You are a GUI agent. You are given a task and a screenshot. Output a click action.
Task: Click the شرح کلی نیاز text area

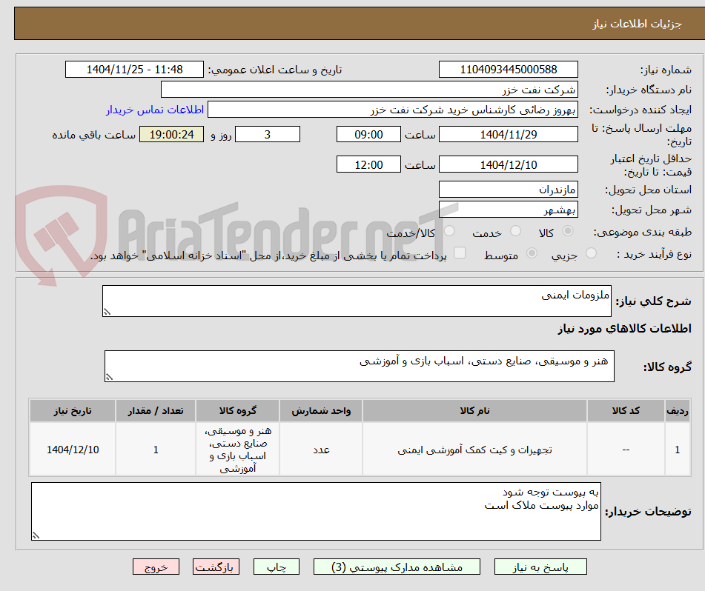pyautogui.click(x=357, y=301)
